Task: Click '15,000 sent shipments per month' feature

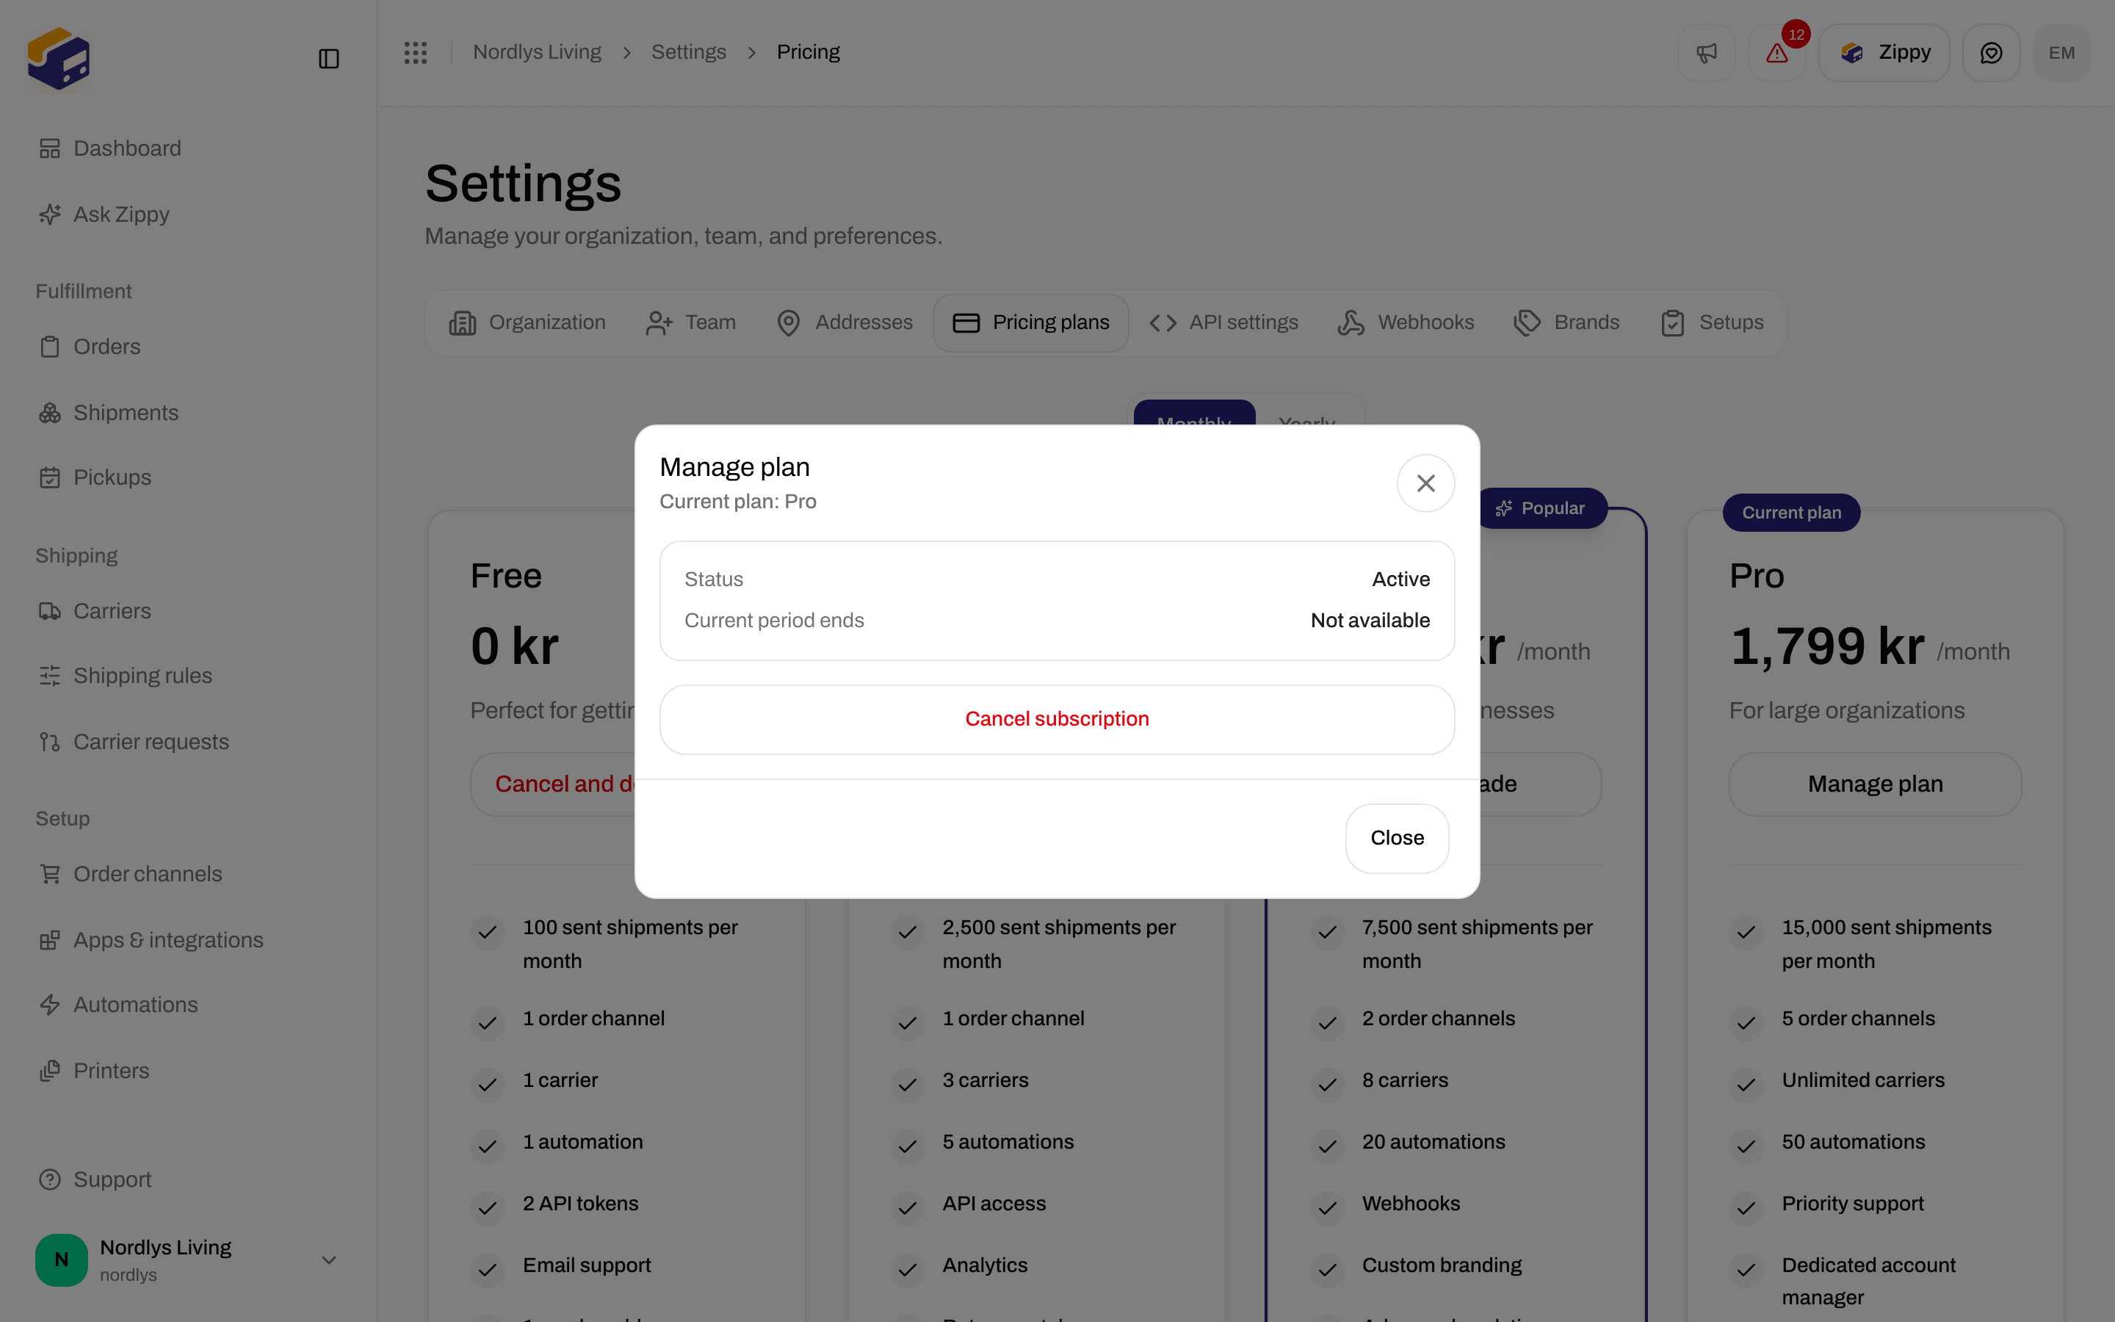Action: click(x=1886, y=944)
